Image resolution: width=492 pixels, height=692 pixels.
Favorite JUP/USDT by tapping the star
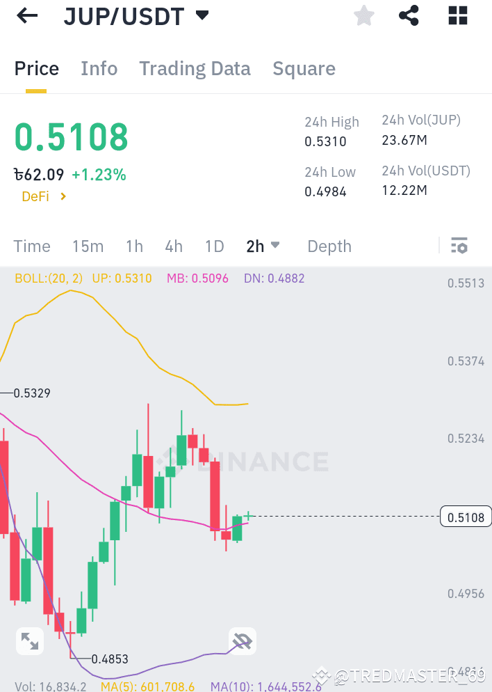pyautogui.click(x=363, y=15)
